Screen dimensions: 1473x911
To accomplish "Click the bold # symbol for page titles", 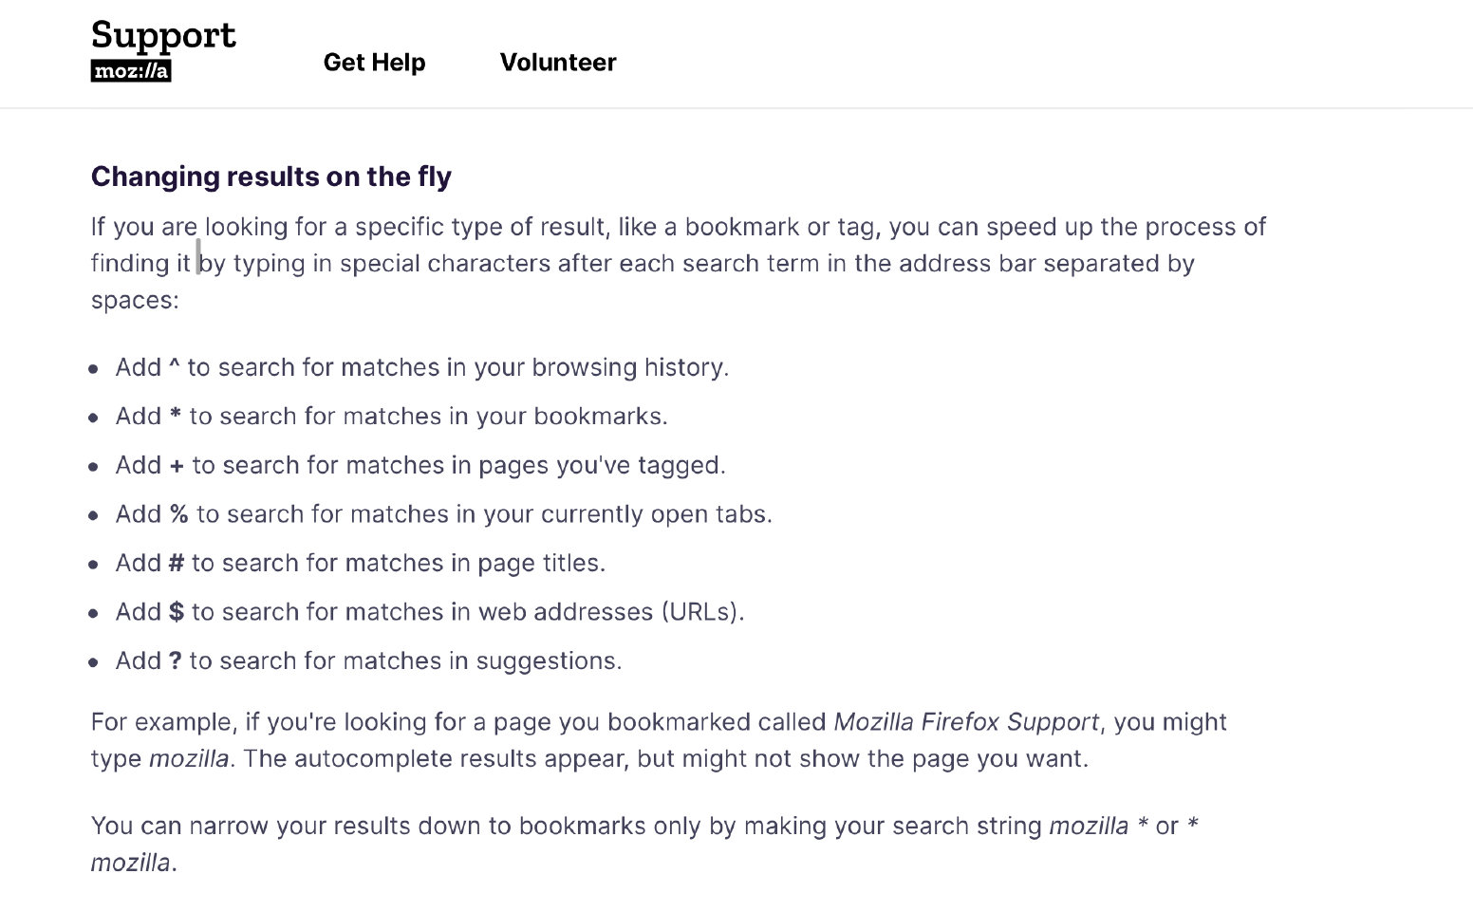I will pos(176,563).
